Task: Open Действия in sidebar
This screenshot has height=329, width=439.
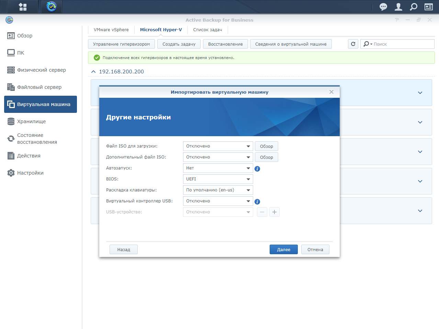Action: pos(41,156)
